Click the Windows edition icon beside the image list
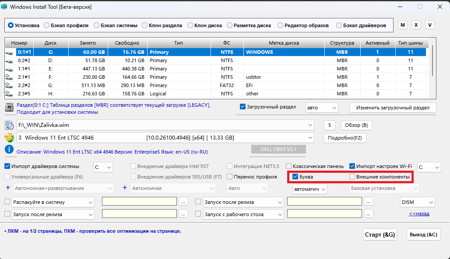Image resolution: width=450 pixels, height=259 pixels. 10,138
